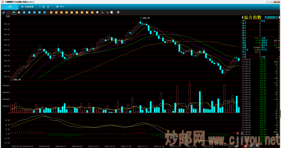Image resolution: width=281 pixels, height=148 pixels.
Task: Click the zoom in magnifier icon
Action: 102,12
